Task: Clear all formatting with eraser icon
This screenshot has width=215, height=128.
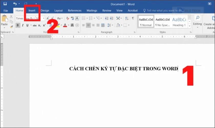Action: click(x=68, y=18)
